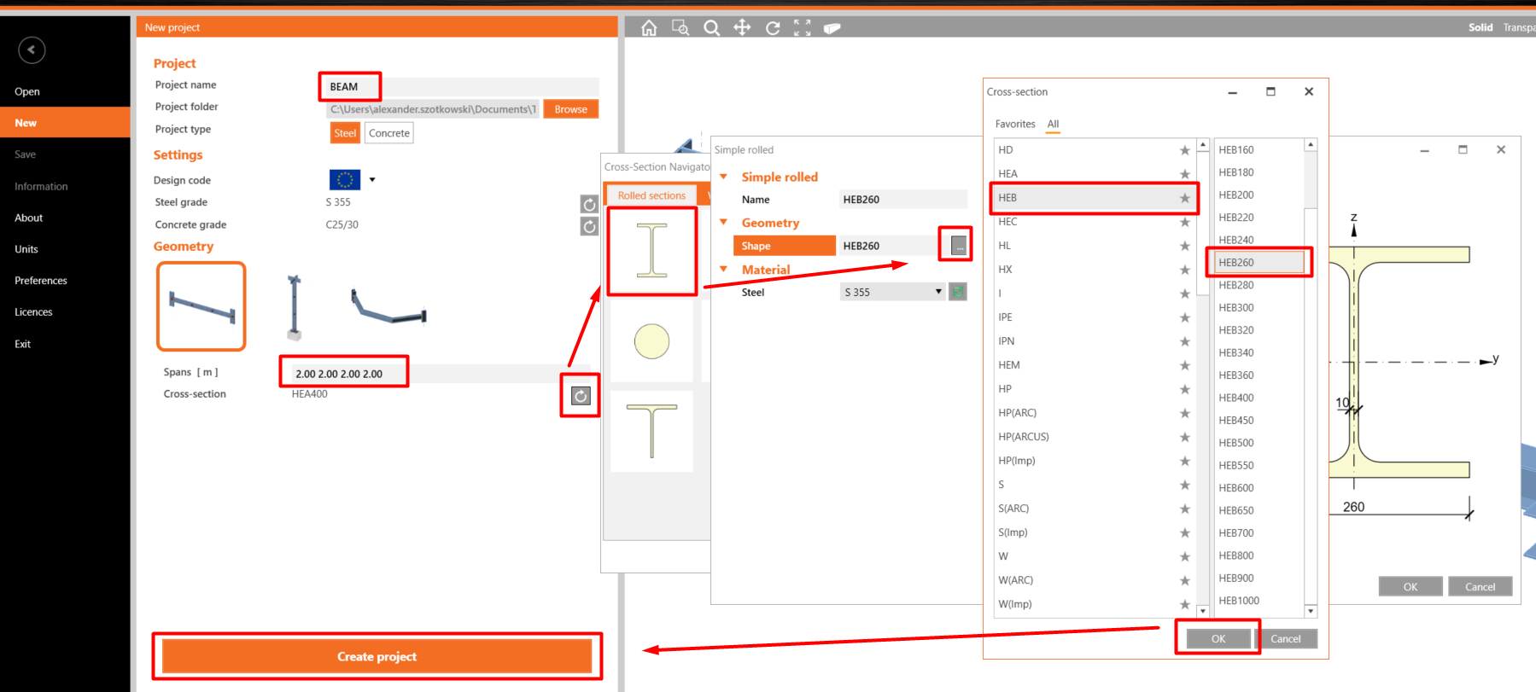
Task: Click the back arrow circle icon
Action: pos(32,49)
